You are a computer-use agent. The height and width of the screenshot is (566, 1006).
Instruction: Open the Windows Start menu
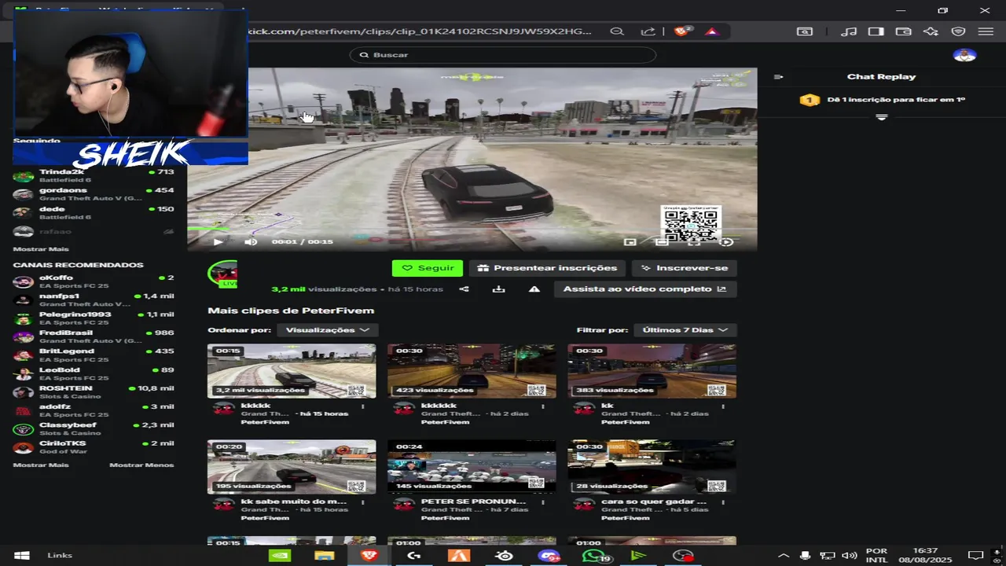22,556
